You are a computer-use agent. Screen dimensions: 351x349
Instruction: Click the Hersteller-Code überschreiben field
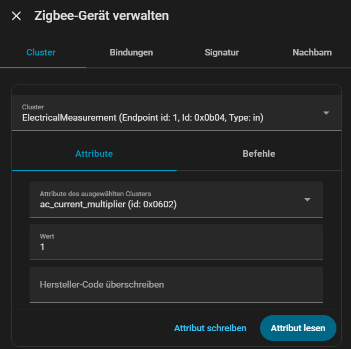click(x=176, y=284)
